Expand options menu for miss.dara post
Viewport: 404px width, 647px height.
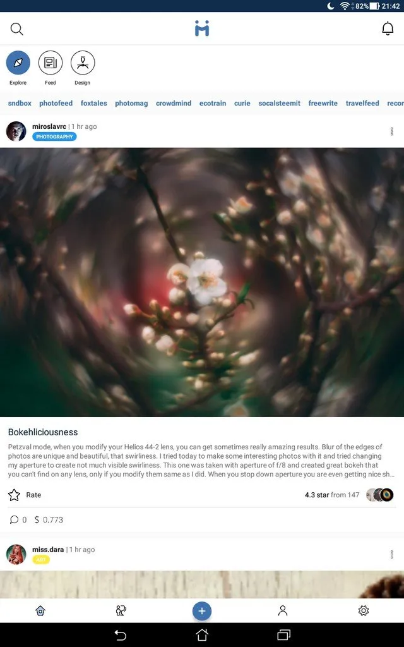point(391,554)
